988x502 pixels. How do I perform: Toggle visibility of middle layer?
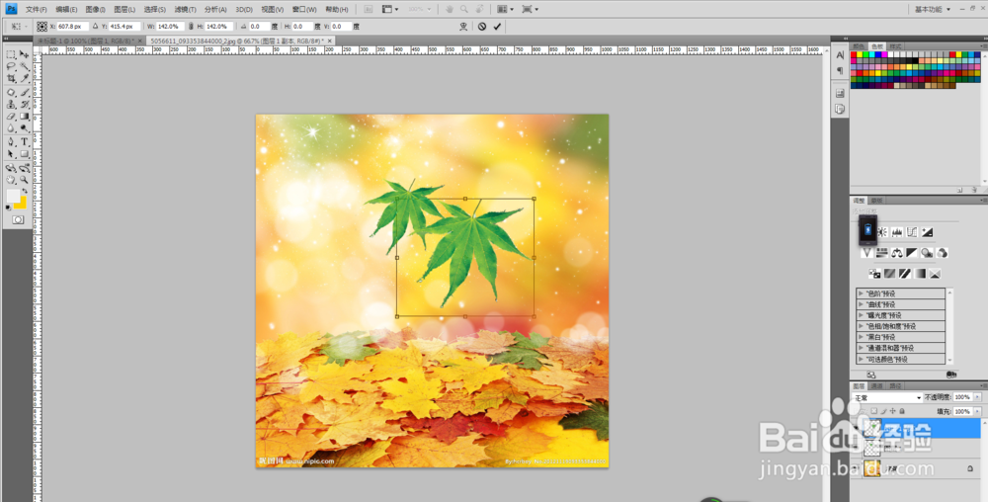(x=856, y=448)
